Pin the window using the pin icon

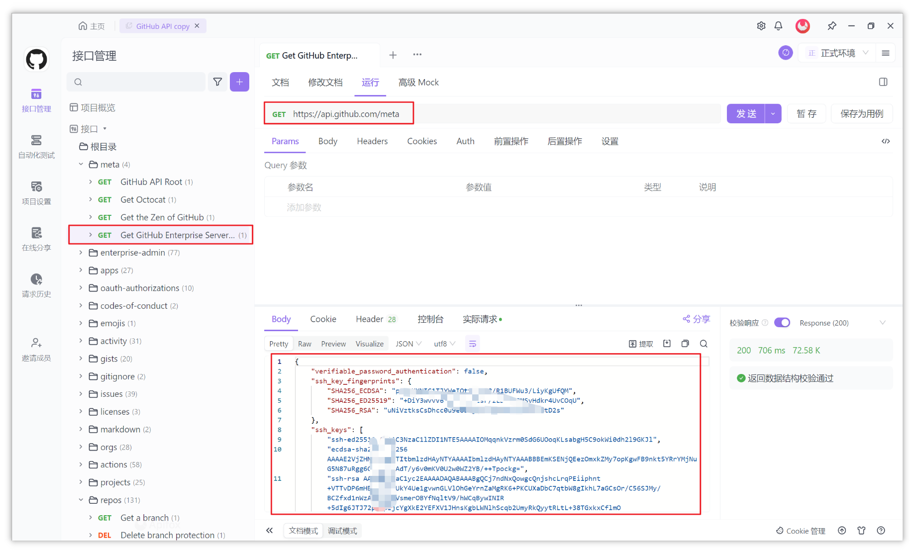(x=831, y=25)
